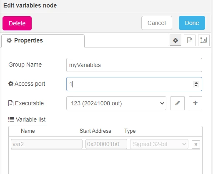Click the document icon beside Executable label
Screen dimensions: 213x174
click(x=11, y=103)
